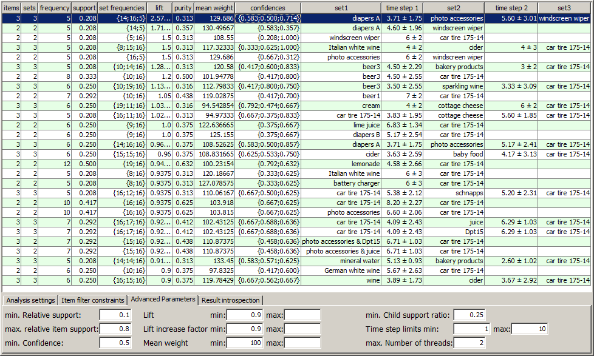Click the Time step limits min field
This screenshot has height=356, width=594.
coord(471,328)
